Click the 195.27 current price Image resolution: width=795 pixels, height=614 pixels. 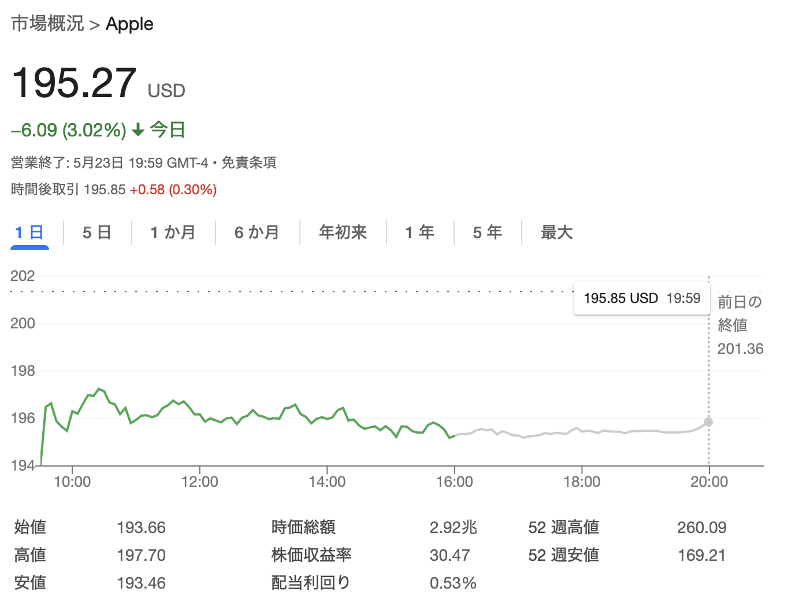74,83
